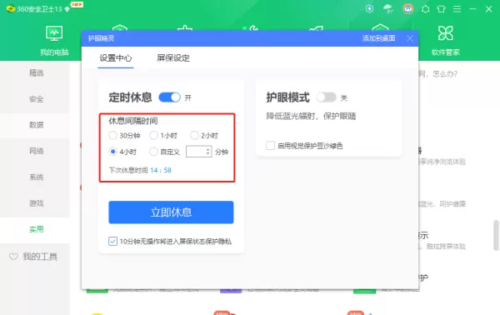Screen dimensions: 500x315
Task: Click the 360安全卫士13 logo
Action: [11, 9]
